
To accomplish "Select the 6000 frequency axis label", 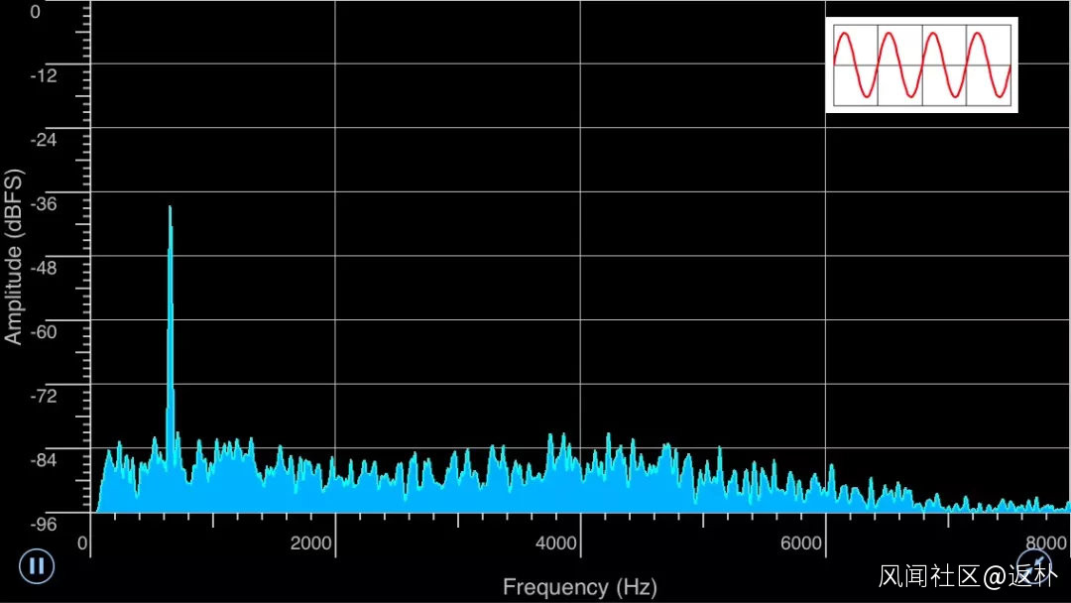I will point(800,543).
